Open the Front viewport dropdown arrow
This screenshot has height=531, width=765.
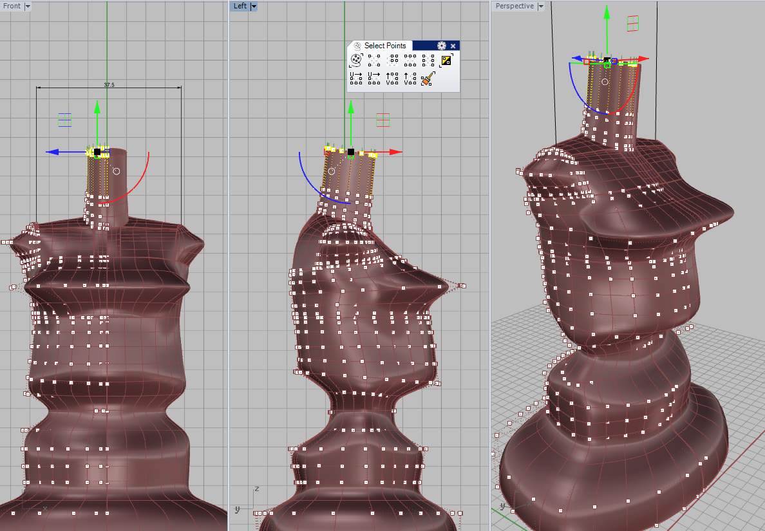[x=28, y=6]
